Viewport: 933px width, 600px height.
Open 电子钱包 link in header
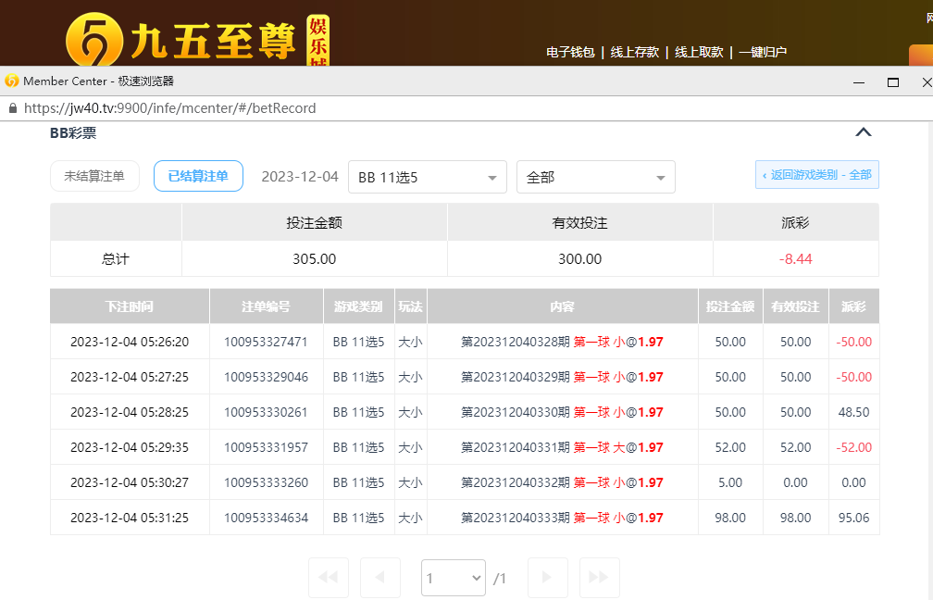(570, 53)
